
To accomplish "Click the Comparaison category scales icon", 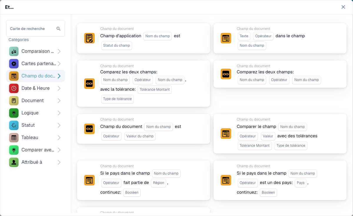I will pyautogui.click(x=14, y=51).
